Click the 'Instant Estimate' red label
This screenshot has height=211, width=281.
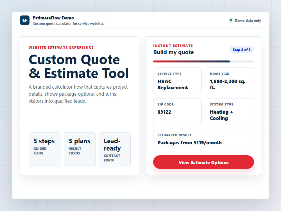pyautogui.click(x=173, y=46)
